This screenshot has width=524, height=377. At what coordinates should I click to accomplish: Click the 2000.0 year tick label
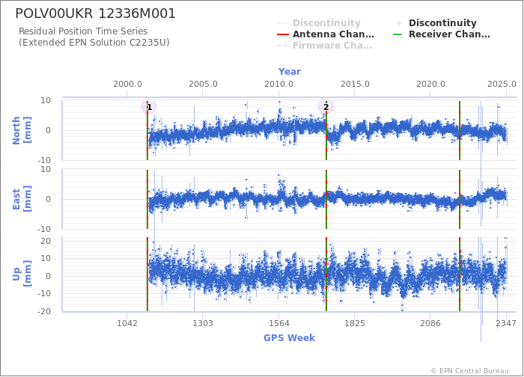[x=127, y=84]
